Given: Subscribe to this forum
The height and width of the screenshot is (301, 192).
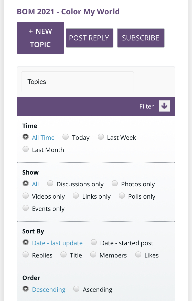Looking at the screenshot, I should (141, 38).
